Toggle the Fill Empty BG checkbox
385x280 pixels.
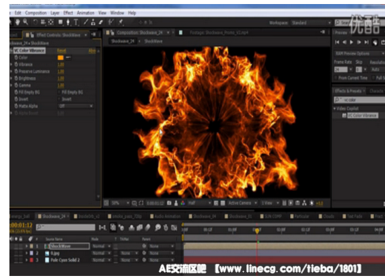click(x=59, y=92)
